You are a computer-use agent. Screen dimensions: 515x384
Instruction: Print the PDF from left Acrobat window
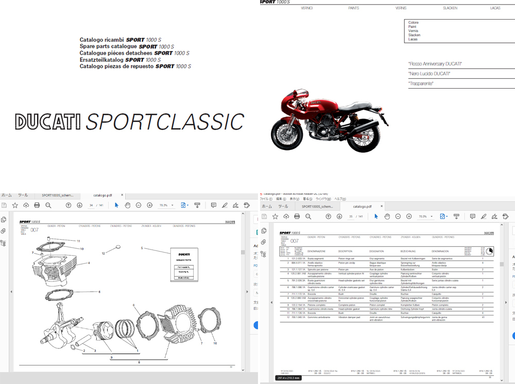pos(37,205)
